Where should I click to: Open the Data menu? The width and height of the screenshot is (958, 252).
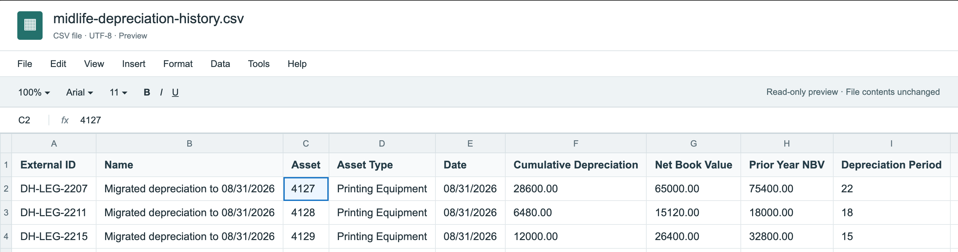(x=220, y=64)
